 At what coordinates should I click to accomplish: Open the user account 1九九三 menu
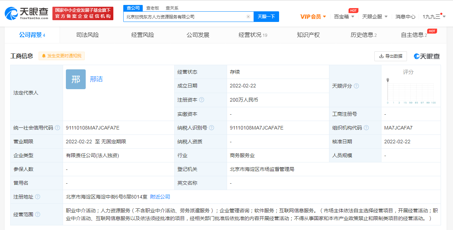pos(434,17)
